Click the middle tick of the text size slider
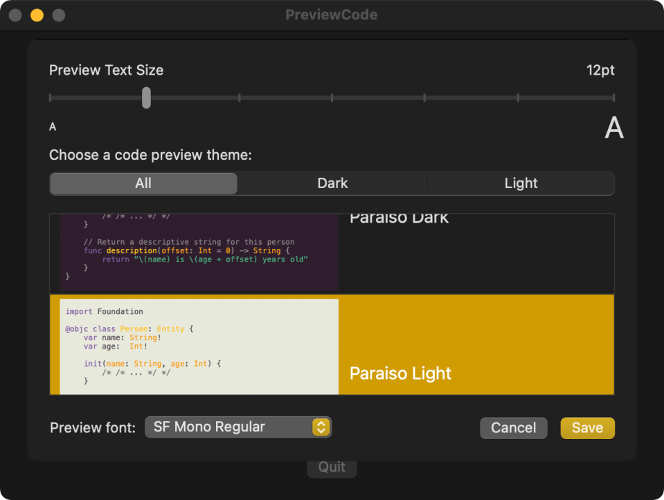This screenshot has width=664, height=500. pyautogui.click(x=332, y=98)
